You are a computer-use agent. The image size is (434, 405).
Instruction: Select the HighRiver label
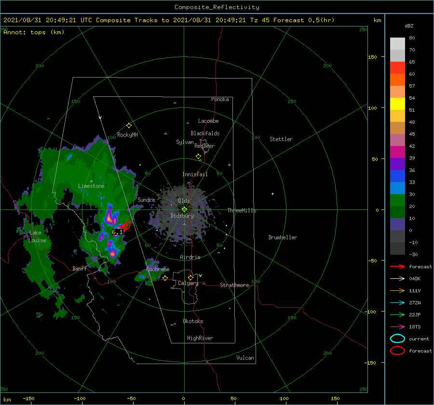pos(200,338)
